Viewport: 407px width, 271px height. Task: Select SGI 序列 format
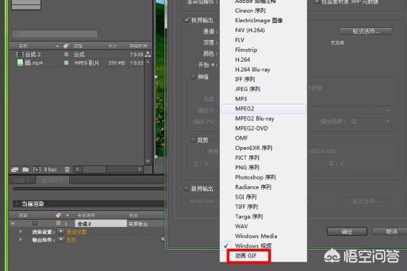tap(246, 197)
